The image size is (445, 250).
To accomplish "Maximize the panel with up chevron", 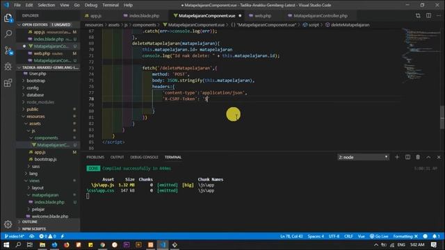I will click(x=428, y=157).
